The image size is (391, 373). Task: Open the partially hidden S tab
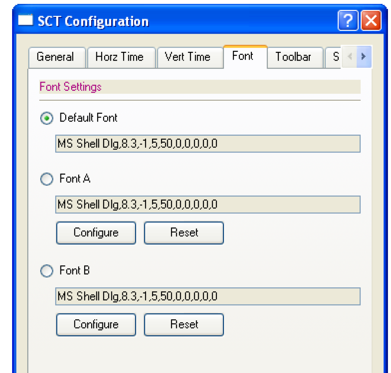pos(333,57)
